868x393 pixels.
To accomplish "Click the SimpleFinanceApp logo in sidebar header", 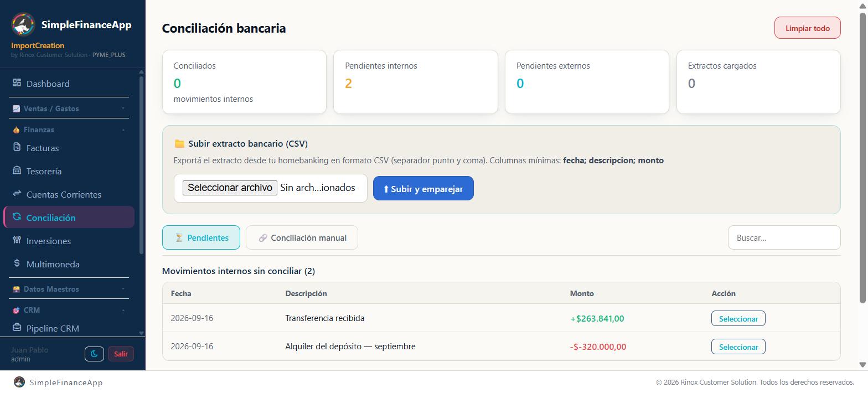I will [23, 24].
